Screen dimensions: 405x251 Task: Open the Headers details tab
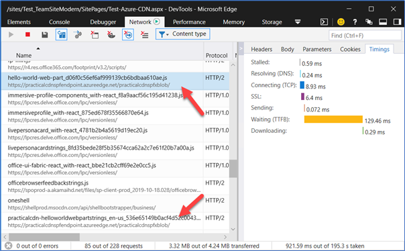262,49
